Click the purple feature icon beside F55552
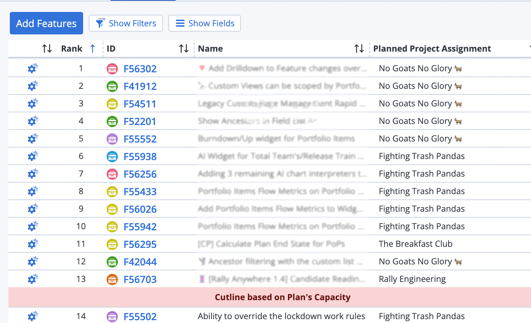The height and width of the screenshot is (323, 531). point(112,139)
